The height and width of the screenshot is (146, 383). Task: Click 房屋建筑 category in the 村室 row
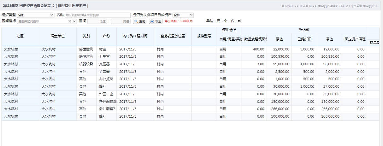(86, 50)
